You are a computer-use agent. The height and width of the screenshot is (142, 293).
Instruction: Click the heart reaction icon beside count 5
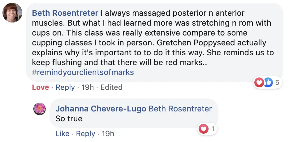(x=259, y=82)
